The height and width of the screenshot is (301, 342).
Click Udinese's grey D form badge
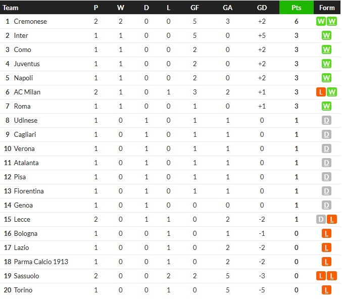pyautogui.click(x=326, y=120)
